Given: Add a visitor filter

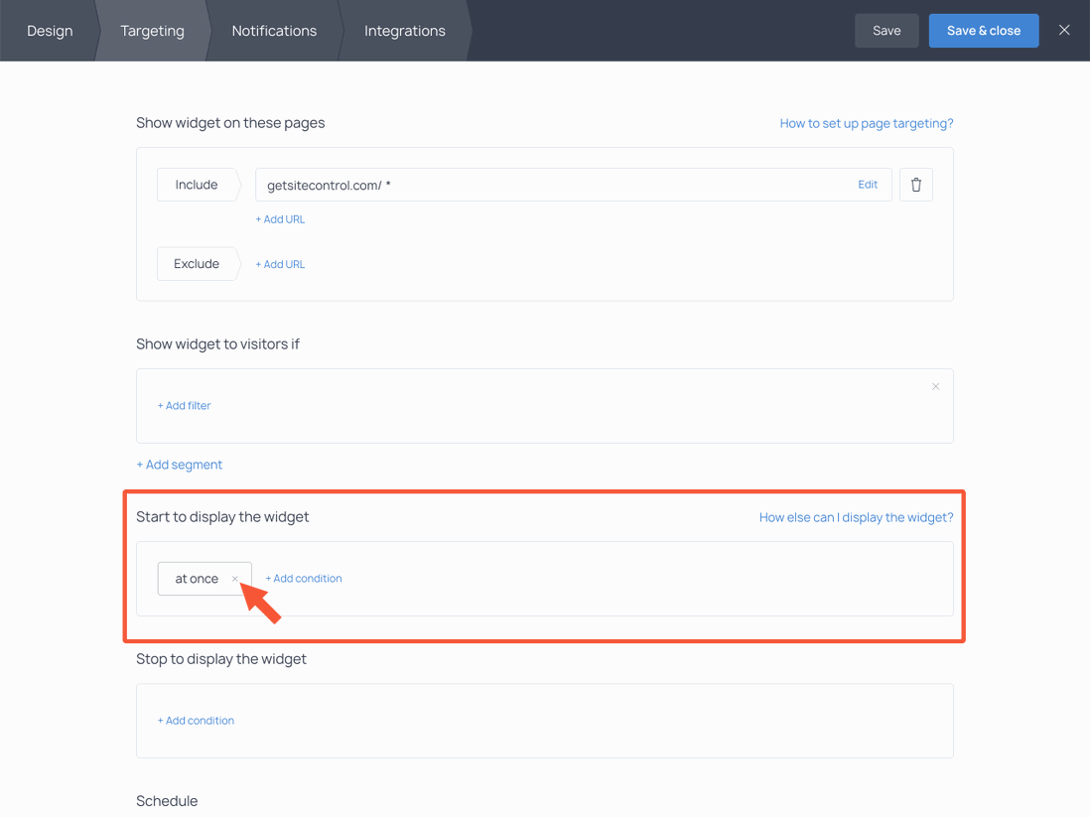Looking at the screenshot, I should pyautogui.click(x=184, y=405).
